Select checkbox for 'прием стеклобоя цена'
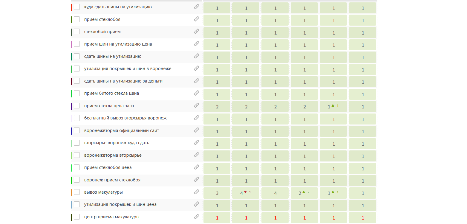This screenshot has height=224, width=467. tap(77, 167)
